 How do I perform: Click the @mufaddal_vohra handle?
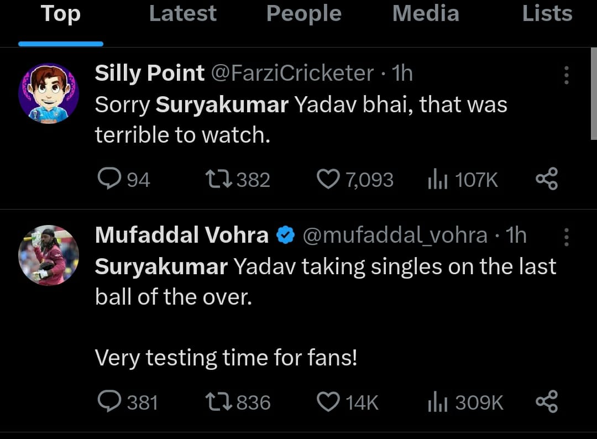(395, 236)
